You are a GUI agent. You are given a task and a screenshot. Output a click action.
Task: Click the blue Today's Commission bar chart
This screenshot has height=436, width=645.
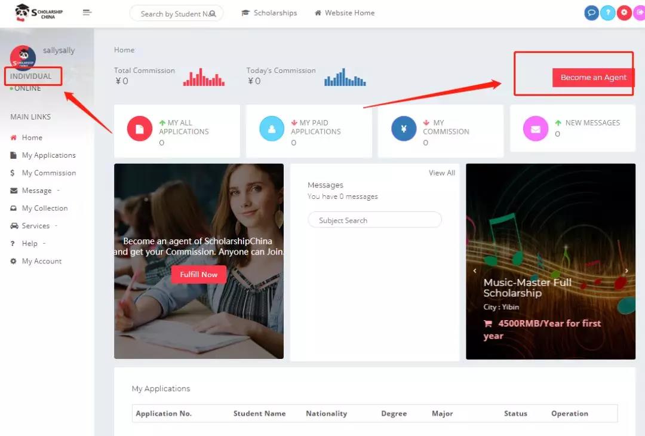coord(345,77)
